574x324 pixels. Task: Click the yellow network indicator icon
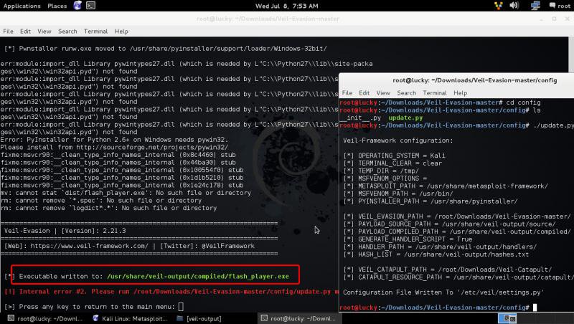click(x=498, y=6)
